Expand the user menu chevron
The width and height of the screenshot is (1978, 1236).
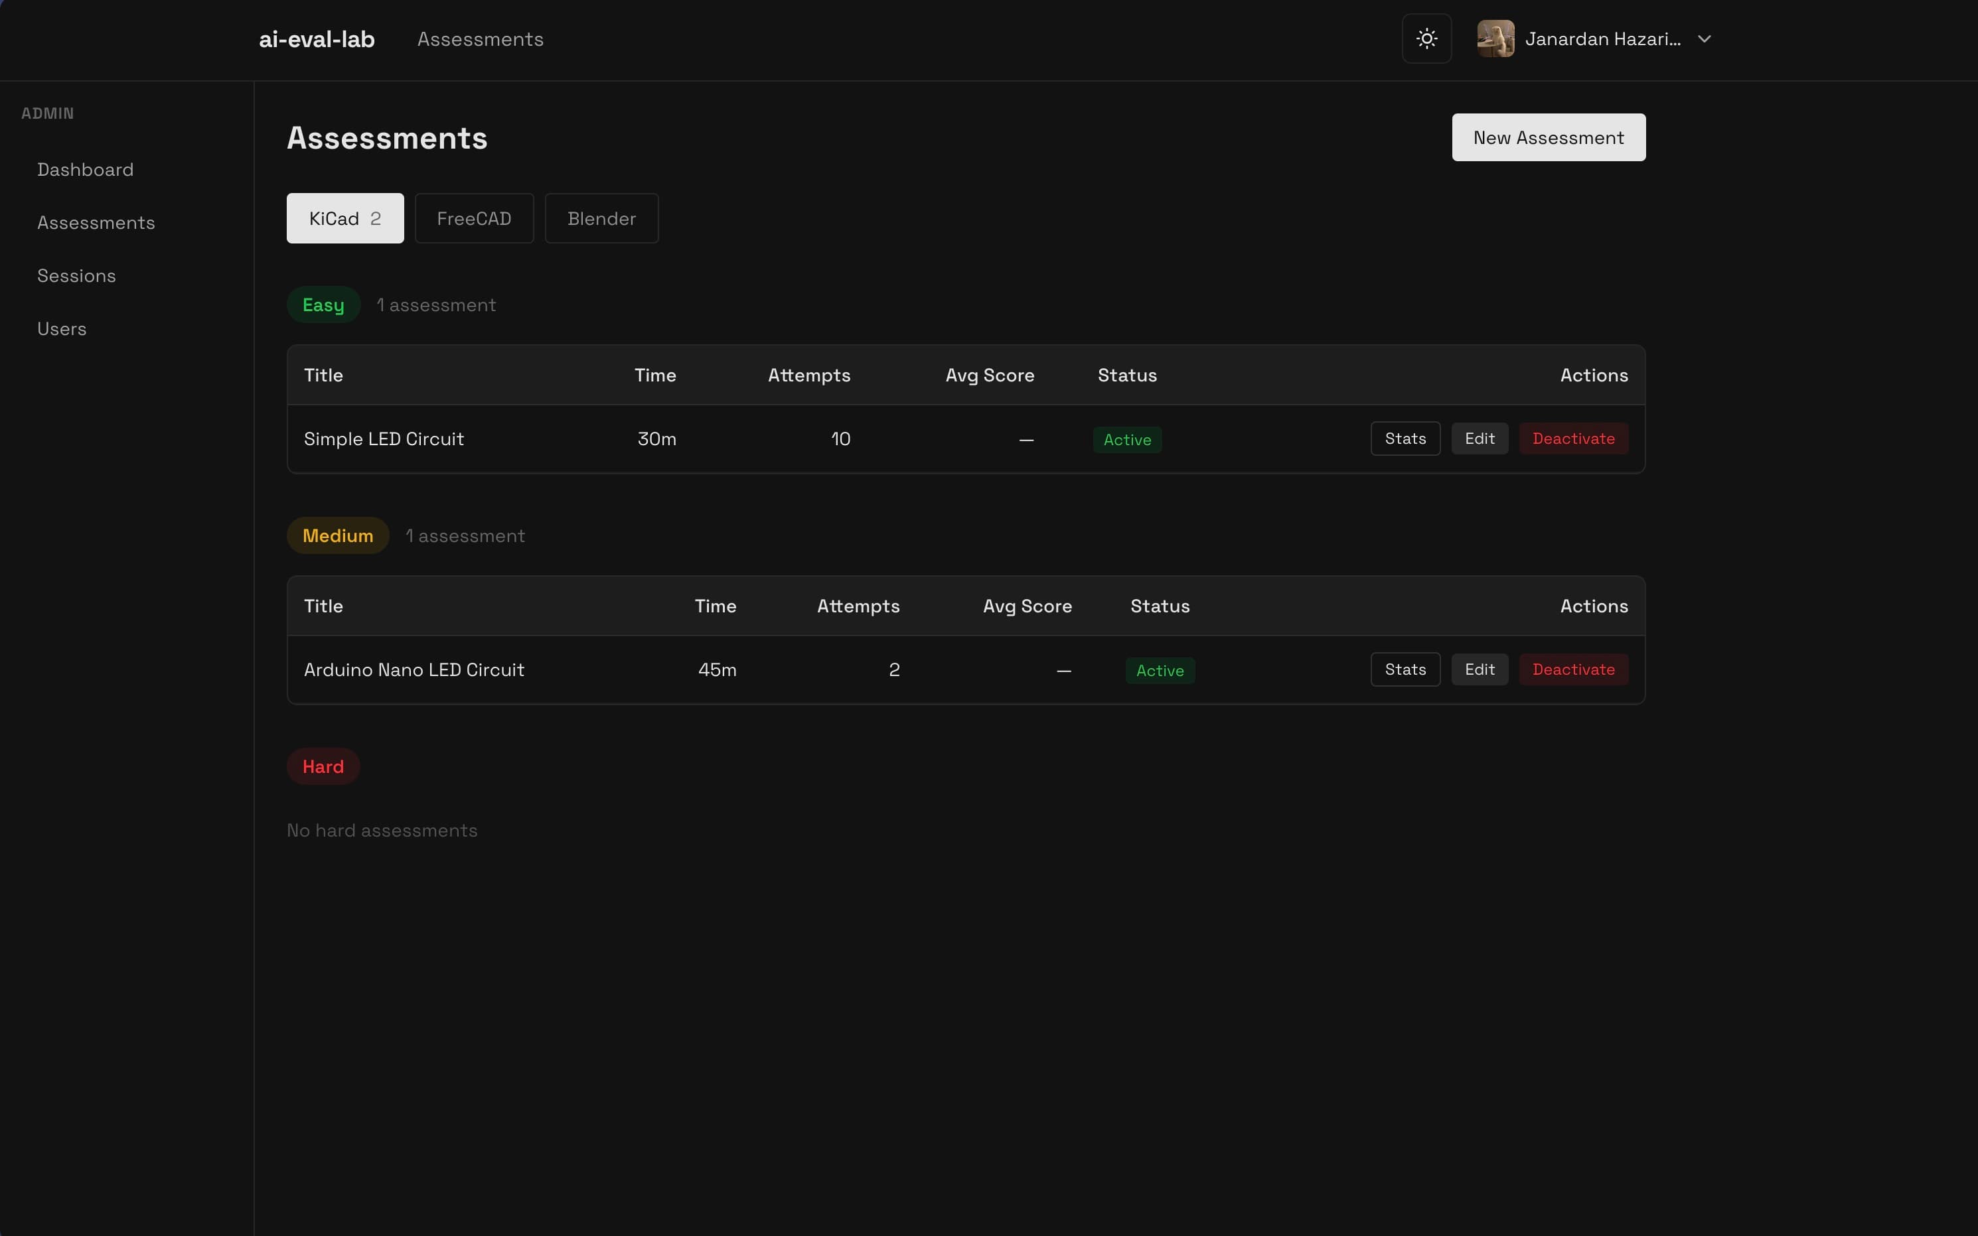click(1703, 38)
